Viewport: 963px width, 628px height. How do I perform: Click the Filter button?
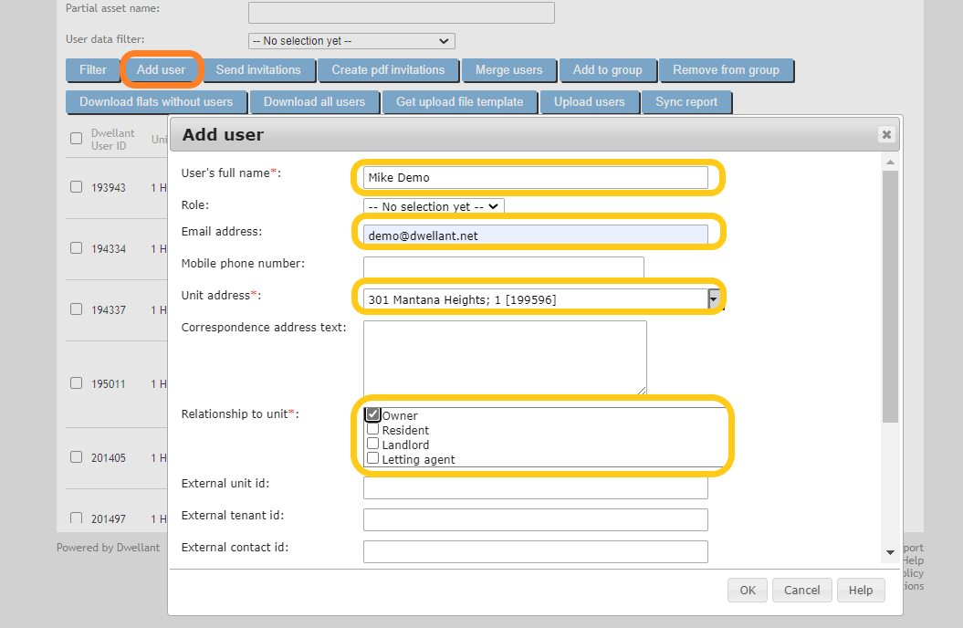(x=92, y=70)
